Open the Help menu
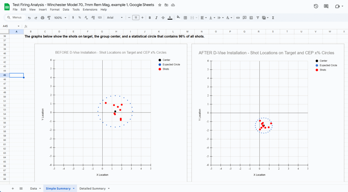This screenshot has width=348, height=192. pyautogui.click(x=103, y=10)
